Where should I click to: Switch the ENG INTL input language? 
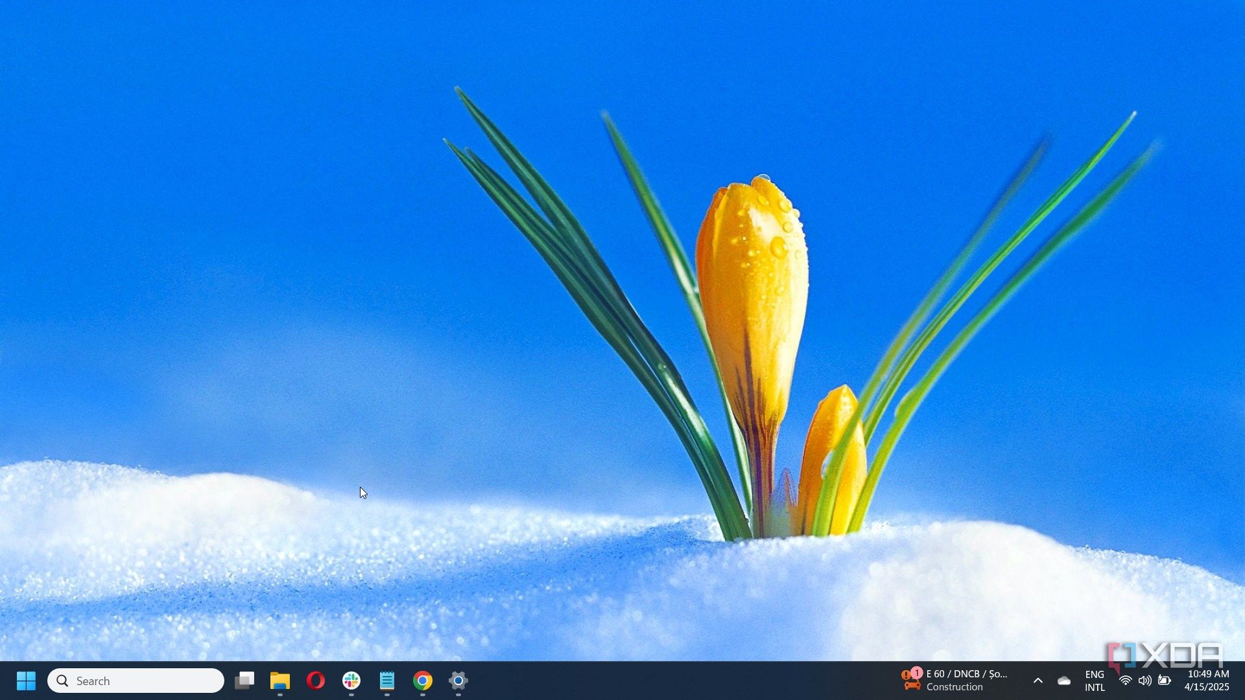pyautogui.click(x=1095, y=681)
